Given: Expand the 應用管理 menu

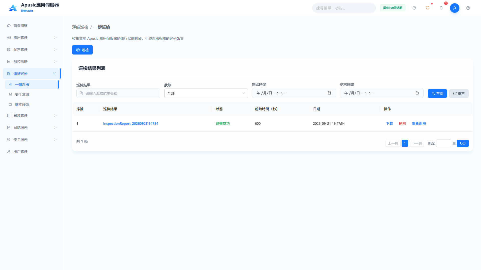Looking at the screenshot, I should click(x=32, y=37).
